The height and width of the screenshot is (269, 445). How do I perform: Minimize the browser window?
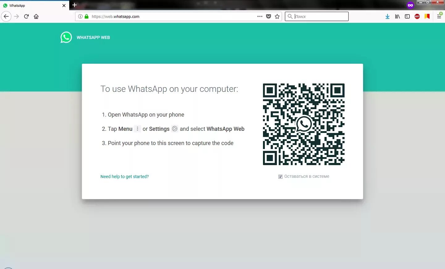[x=421, y=2]
